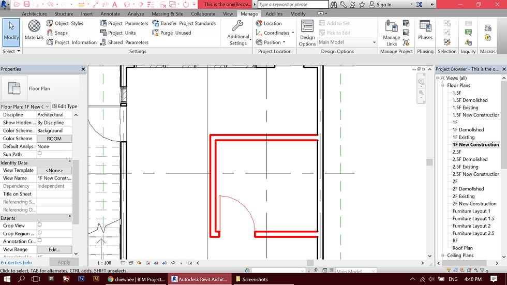The image size is (507, 285).
Task: Open Project Units
Action: (118, 33)
